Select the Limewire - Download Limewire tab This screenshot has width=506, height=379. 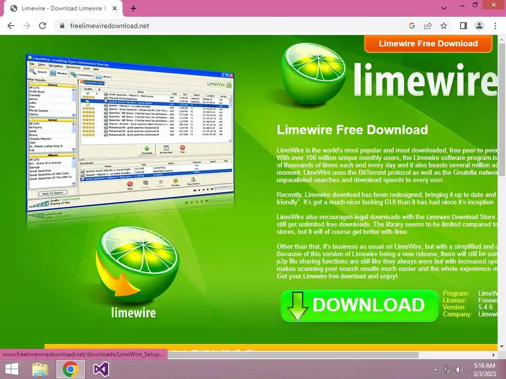63,9
